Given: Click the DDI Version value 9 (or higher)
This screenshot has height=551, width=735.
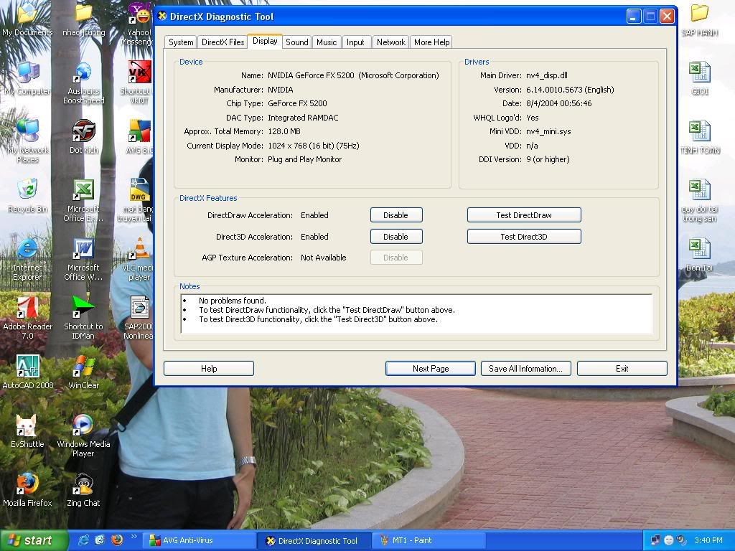Looking at the screenshot, I should [548, 159].
